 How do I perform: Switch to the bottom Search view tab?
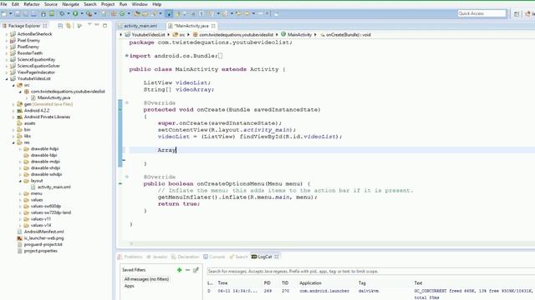tap(238, 257)
